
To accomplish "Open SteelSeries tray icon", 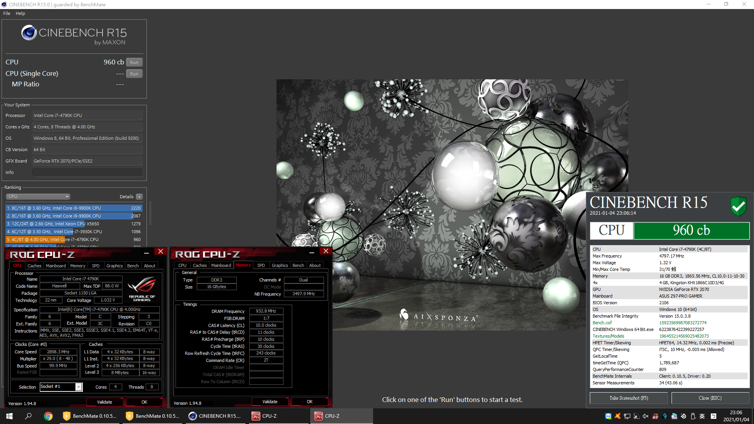I will point(684,416).
